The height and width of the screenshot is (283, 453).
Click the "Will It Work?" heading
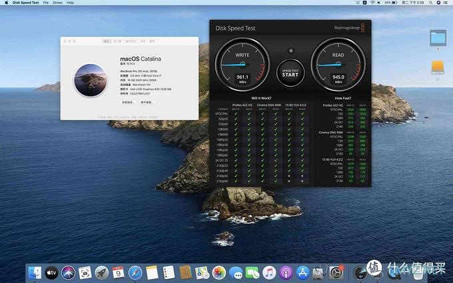click(x=261, y=98)
